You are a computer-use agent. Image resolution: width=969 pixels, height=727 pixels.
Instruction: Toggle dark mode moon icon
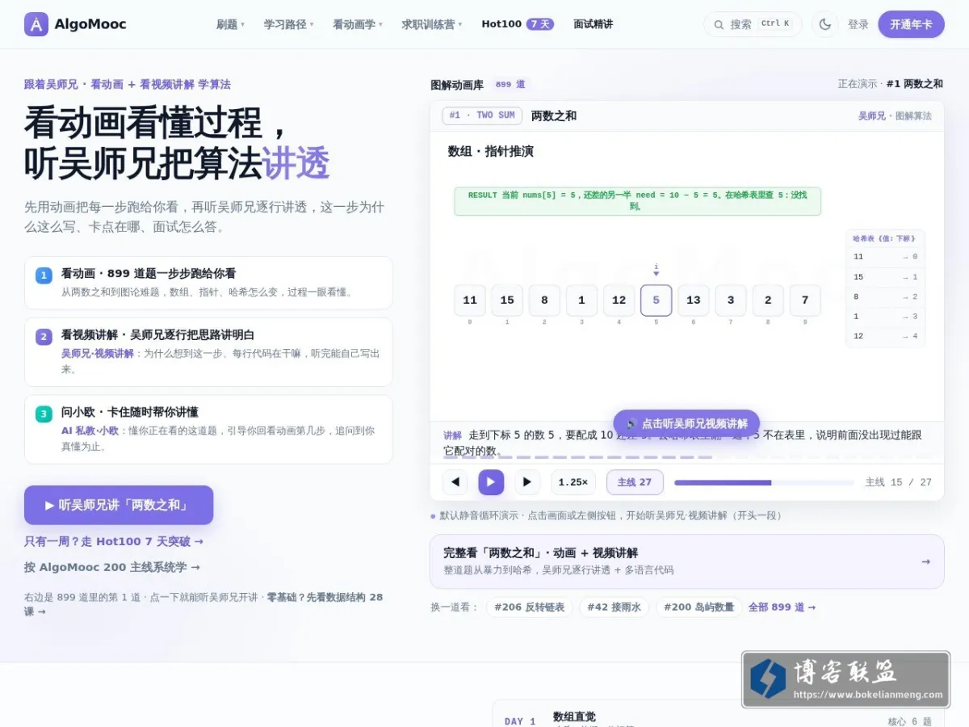[x=824, y=24]
